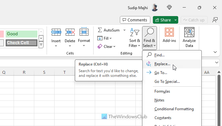222x126 pixels.
Task: Open the Format cells icon
Action: click(x=84, y=32)
